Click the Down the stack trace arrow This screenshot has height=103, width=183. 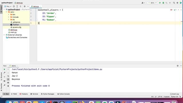coord(8,73)
